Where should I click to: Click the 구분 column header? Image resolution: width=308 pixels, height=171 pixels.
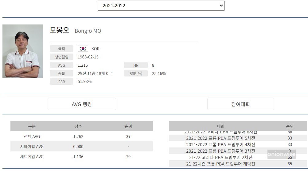coord(32,126)
